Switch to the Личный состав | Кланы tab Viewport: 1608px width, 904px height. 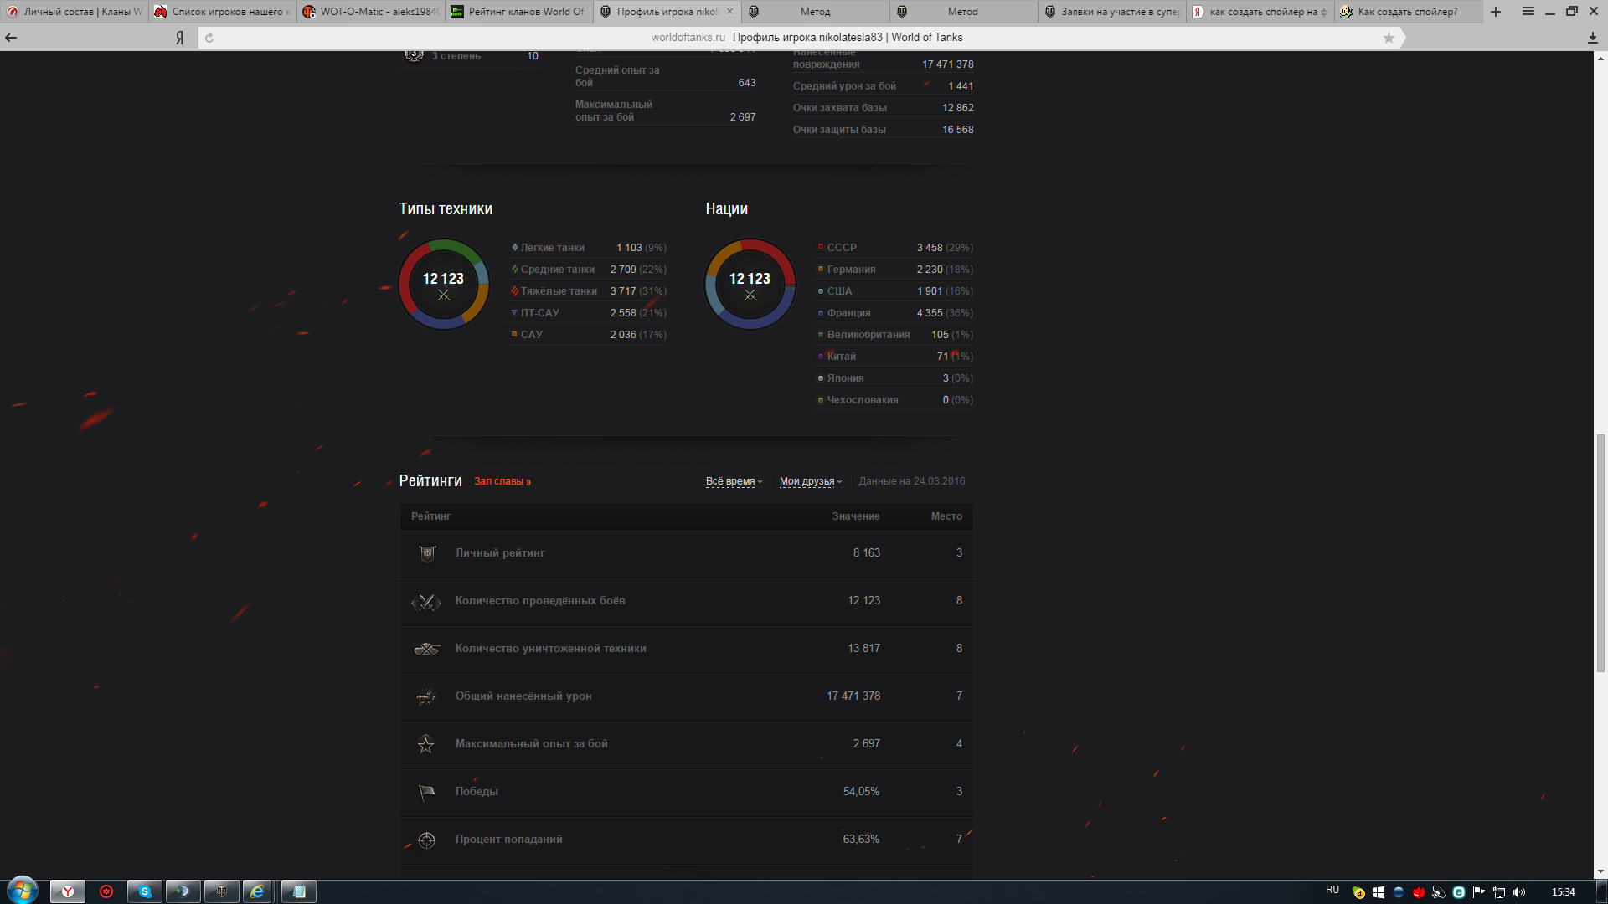tap(74, 12)
